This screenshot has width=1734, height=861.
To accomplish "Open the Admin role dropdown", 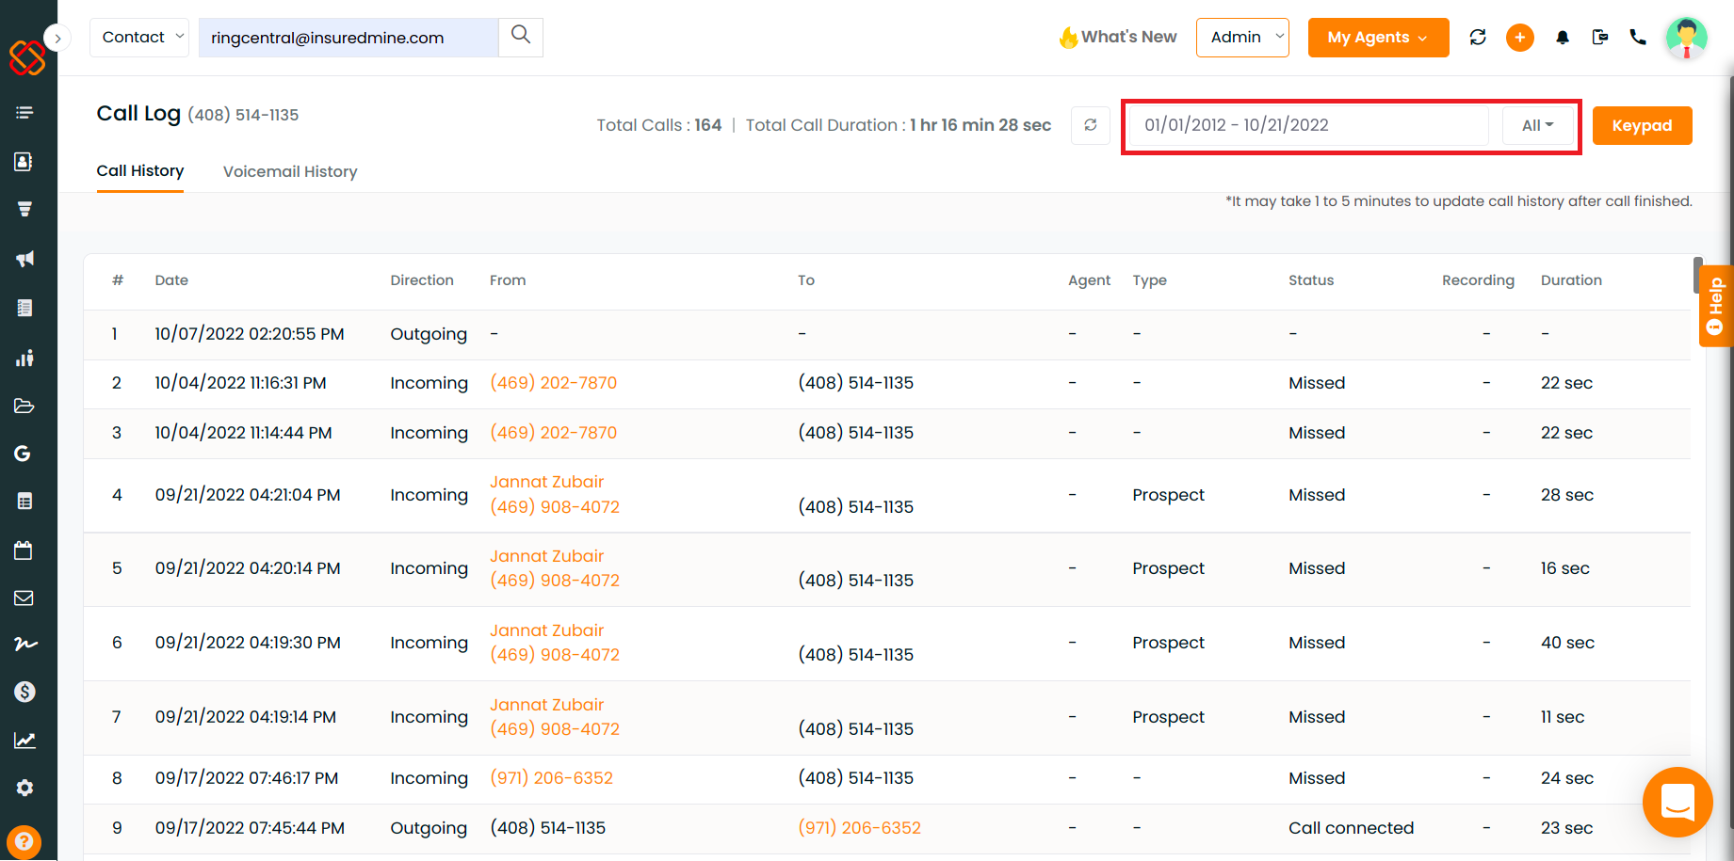I will pyautogui.click(x=1242, y=38).
